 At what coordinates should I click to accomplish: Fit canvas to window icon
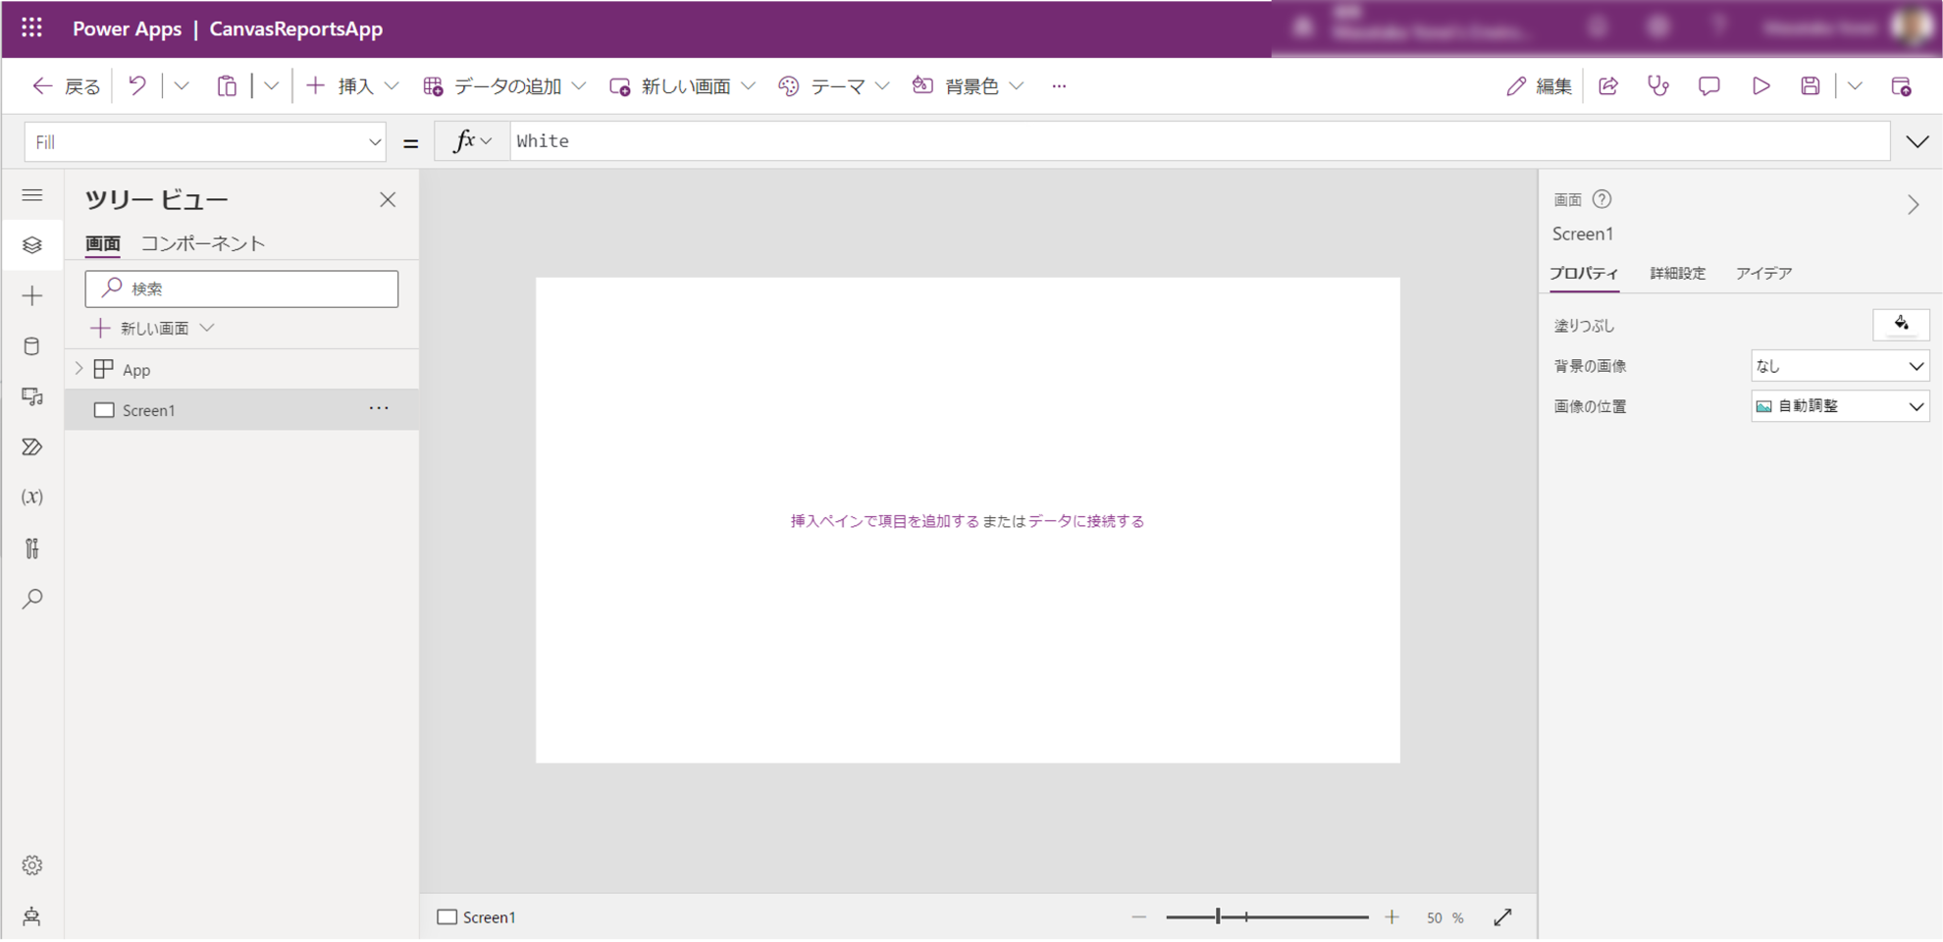pyautogui.click(x=1502, y=917)
